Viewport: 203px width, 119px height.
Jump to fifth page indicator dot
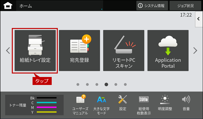pyautogui.click(x=116, y=84)
